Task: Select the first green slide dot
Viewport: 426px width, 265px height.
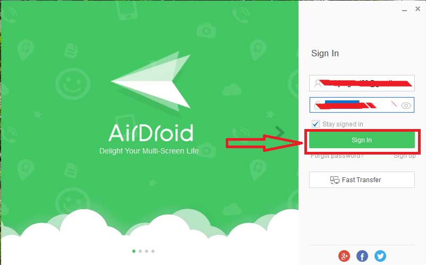Action: [134, 251]
